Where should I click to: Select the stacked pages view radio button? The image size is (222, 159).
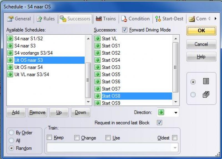193,94
